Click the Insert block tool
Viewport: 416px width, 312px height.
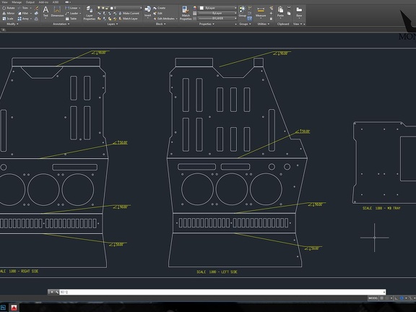(148, 12)
